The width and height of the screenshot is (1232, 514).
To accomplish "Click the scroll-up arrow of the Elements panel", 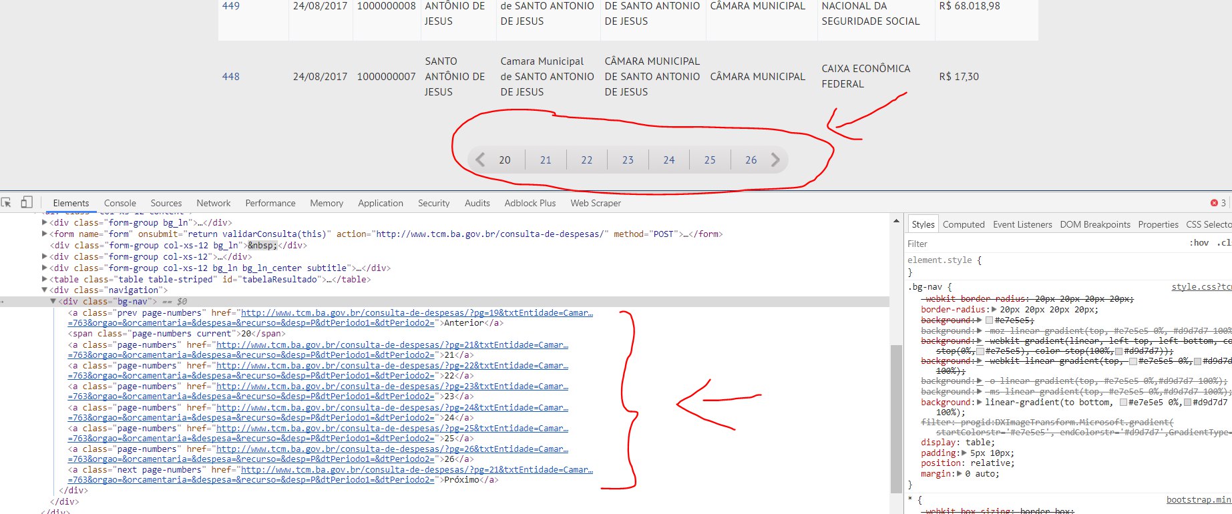I will [896, 221].
